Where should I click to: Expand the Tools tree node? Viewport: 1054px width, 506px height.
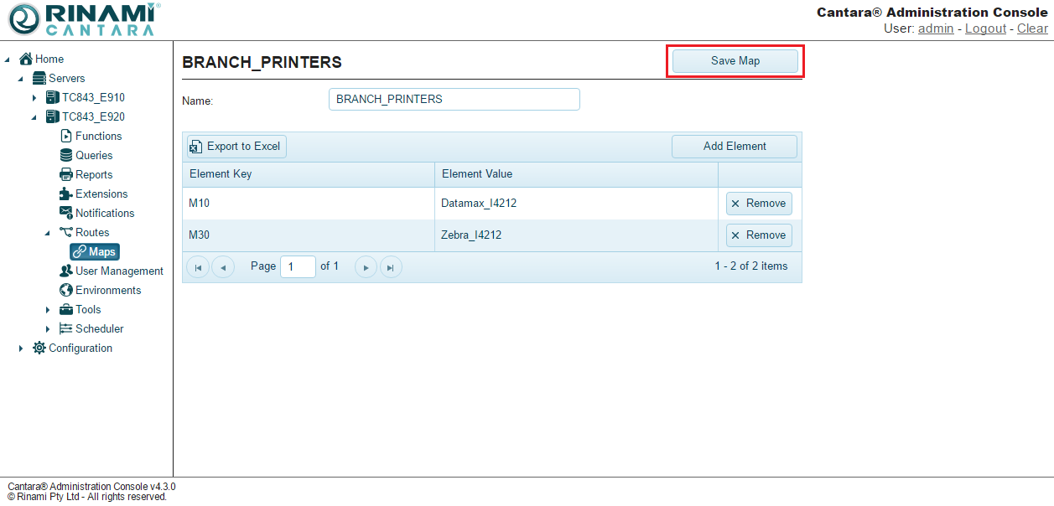48,310
